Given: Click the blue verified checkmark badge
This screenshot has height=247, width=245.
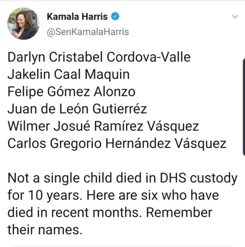Looking at the screenshot, I should point(115,16).
